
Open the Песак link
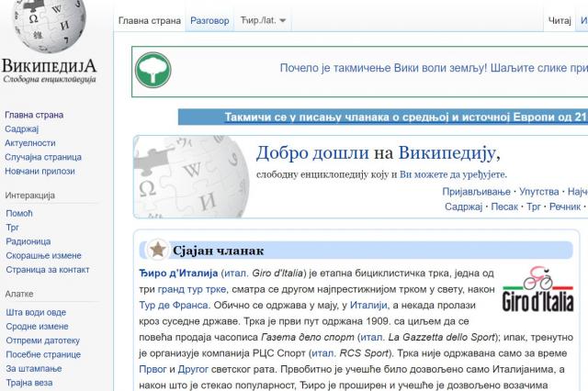(504, 207)
